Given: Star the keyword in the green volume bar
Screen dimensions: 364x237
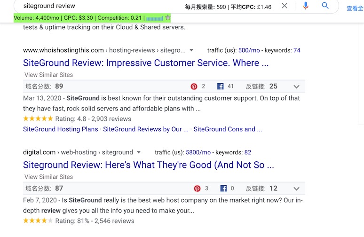Looking at the screenshot, I should [x=168, y=17].
